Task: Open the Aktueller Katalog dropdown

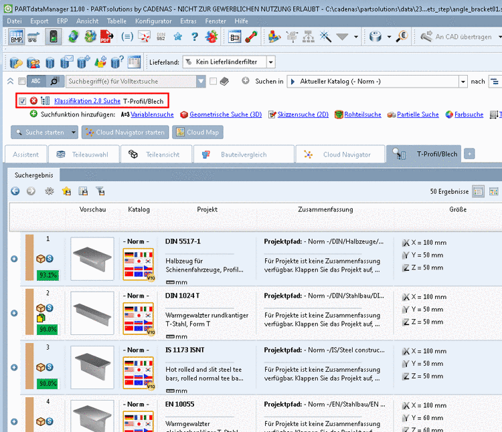Action: click(463, 82)
